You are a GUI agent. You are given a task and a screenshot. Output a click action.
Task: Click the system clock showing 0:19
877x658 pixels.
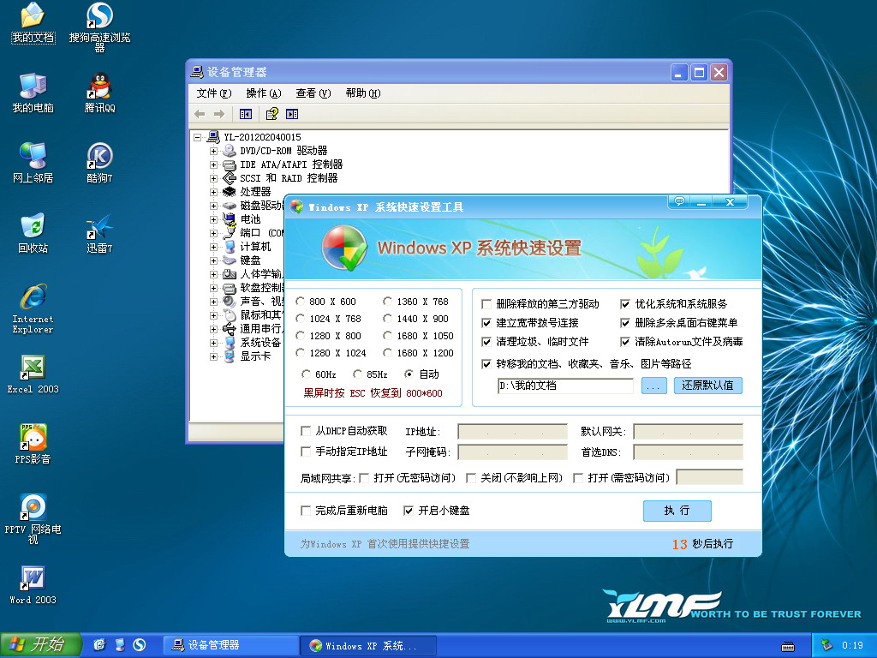click(x=852, y=645)
